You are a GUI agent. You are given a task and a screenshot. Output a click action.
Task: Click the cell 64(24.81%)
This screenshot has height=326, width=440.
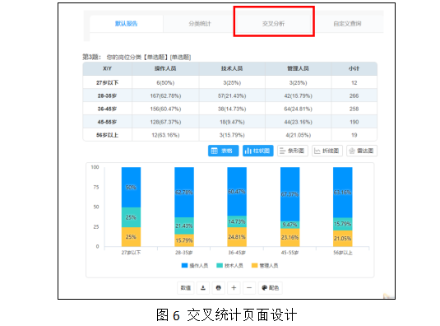click(x=298, y=109)
